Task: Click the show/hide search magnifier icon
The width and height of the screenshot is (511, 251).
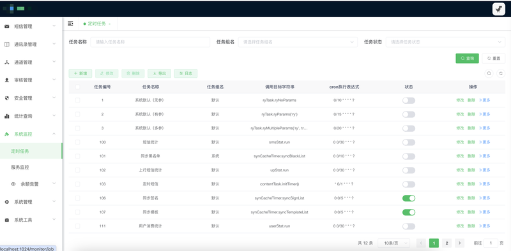Action: point(489,73)
